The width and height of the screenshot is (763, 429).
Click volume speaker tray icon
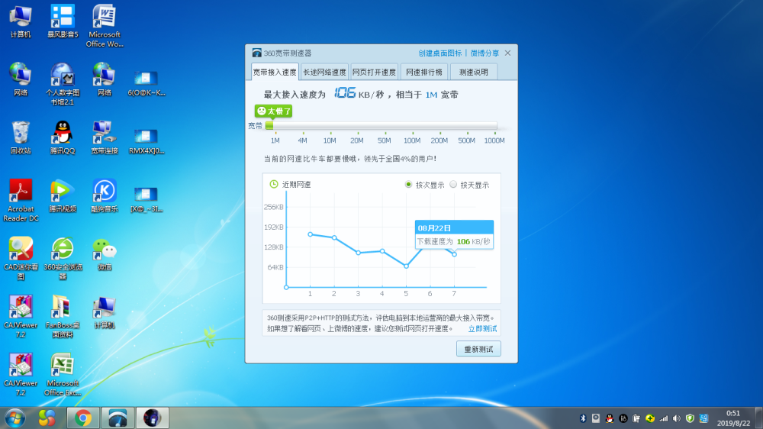pyautogui.click(x=676, y=418)
